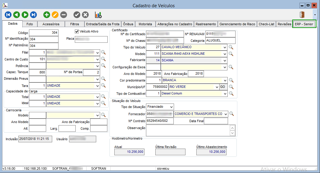Expand the Tipo de Combustível list
The height and width of the screenshot is (173, 320).
pyautogui.click(x=225, y=94)
